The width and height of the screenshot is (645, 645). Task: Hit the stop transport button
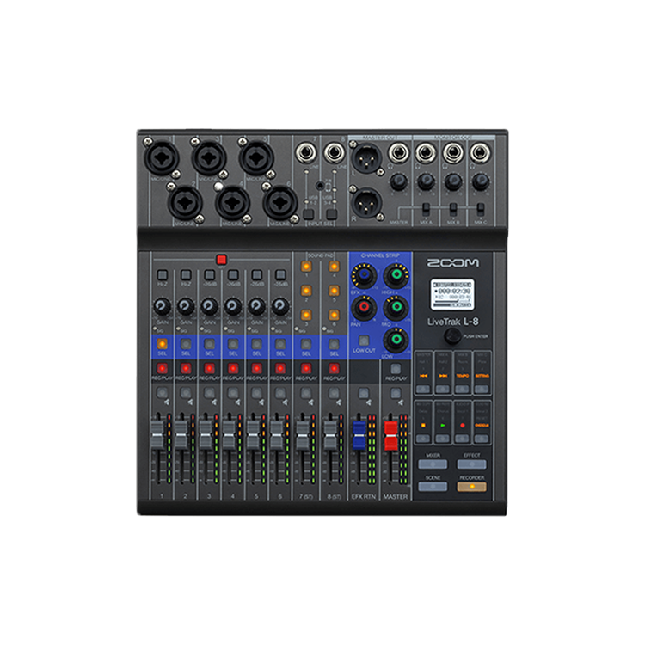pyautogui.click(x=423, y=438)
